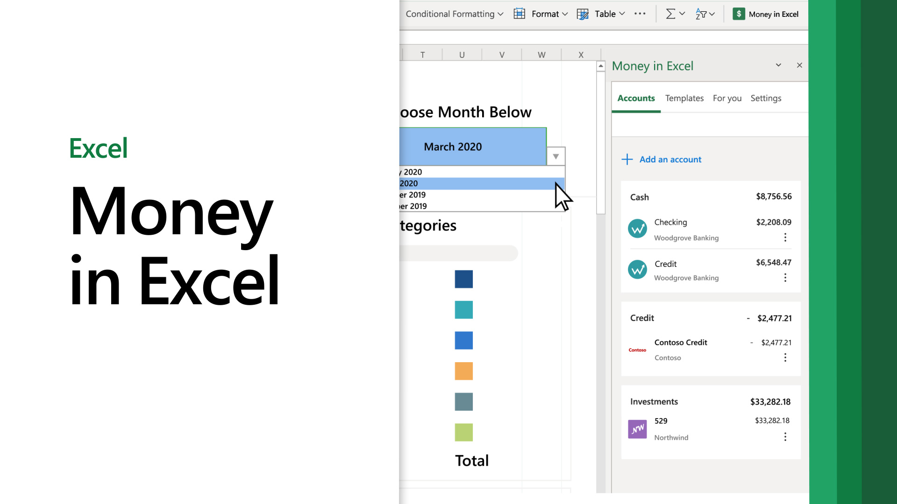897x504 pixels.
Task: Click the Table icon
Action: click(x=584, y=14)
